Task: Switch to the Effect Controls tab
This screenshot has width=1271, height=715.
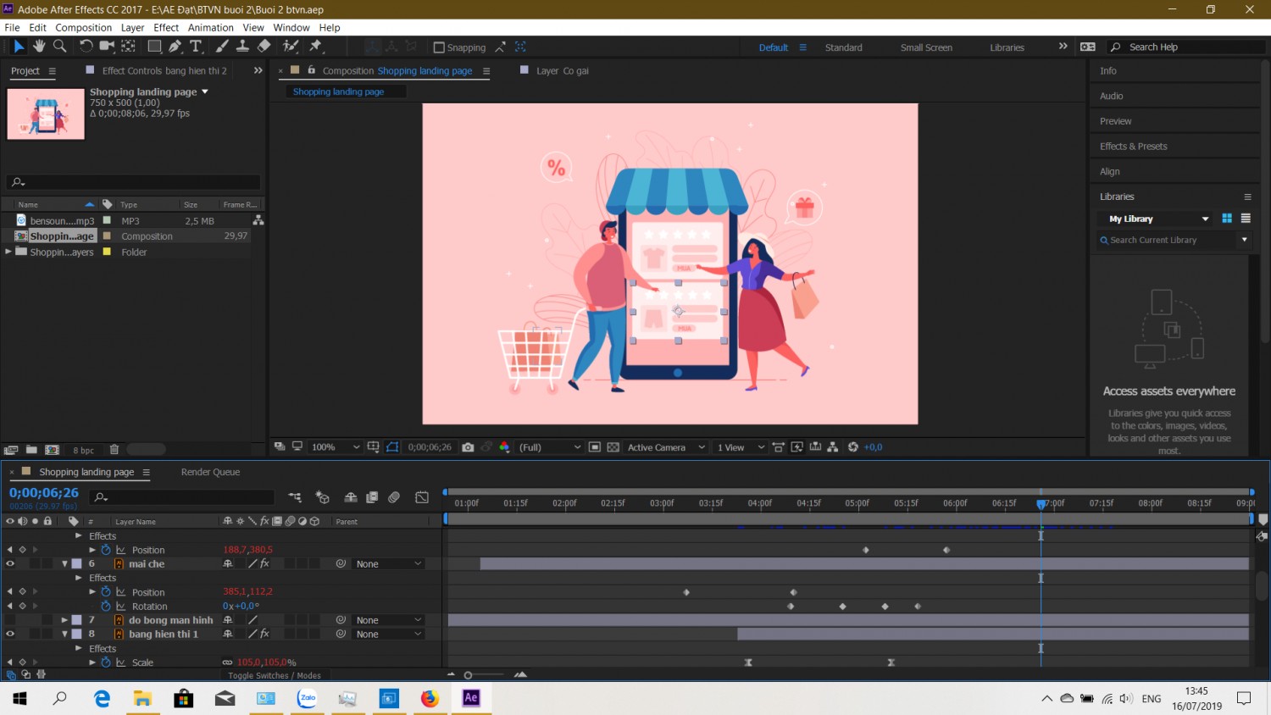Action: click(x=164, y=70)
